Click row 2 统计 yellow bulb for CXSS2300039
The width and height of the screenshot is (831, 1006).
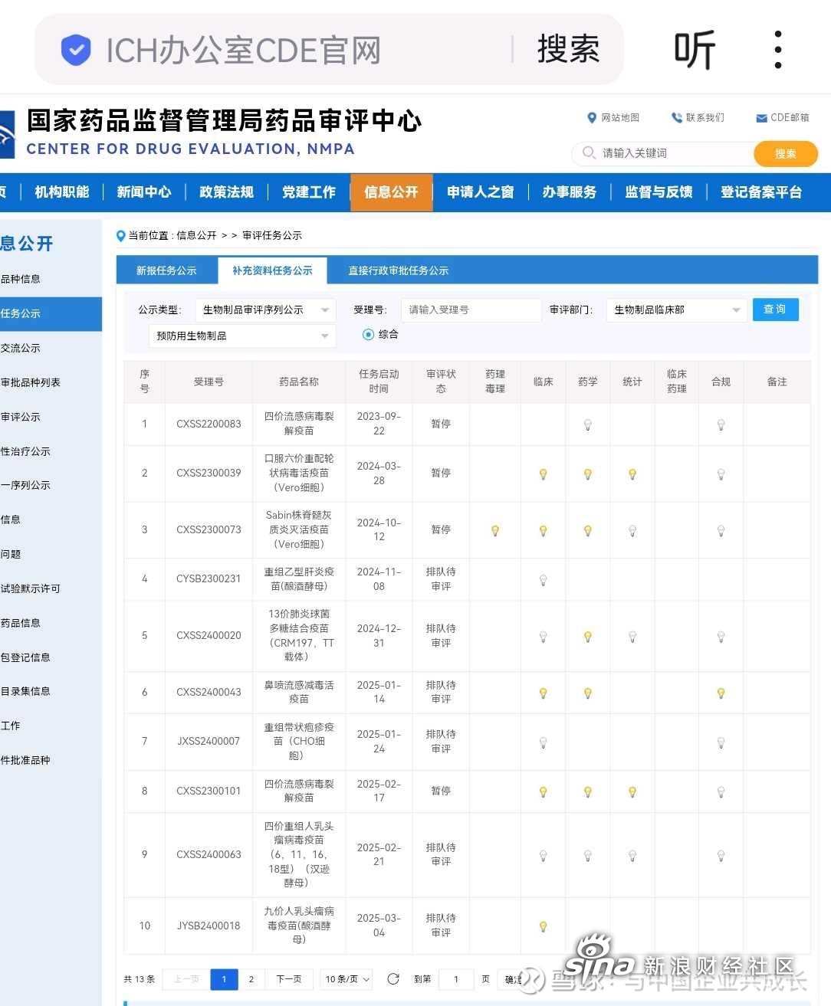pos(632,474)
